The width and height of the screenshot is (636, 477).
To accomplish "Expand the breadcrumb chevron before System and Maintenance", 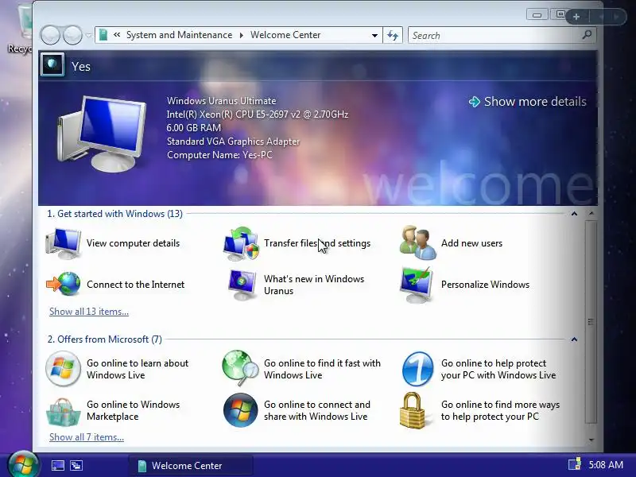I will click(117, 35).
